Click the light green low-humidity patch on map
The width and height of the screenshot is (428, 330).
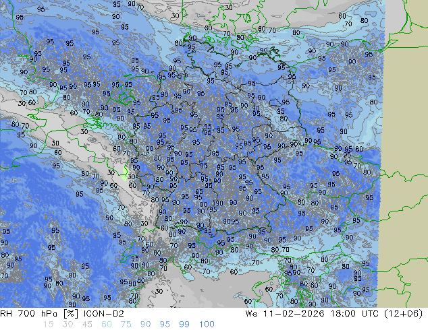pyautogui.click(x=125, y=174)
